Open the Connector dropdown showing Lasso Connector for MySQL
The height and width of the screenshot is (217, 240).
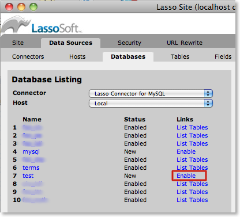pos(151,94)
